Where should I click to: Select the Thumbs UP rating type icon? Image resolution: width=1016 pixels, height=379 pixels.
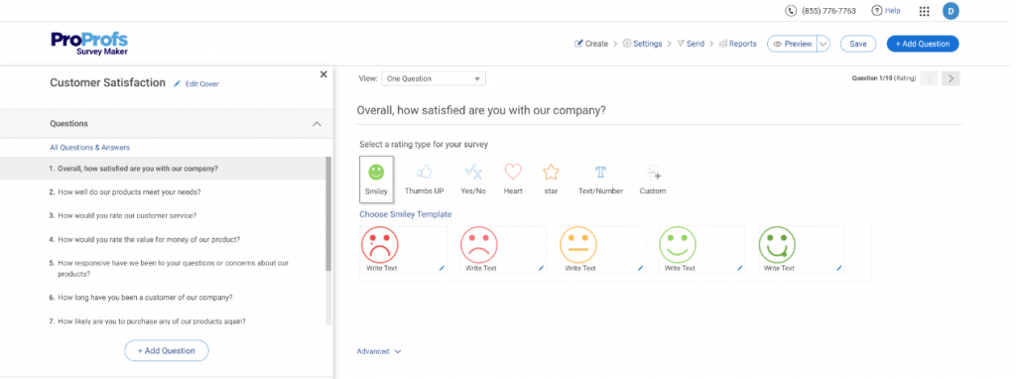425,172
